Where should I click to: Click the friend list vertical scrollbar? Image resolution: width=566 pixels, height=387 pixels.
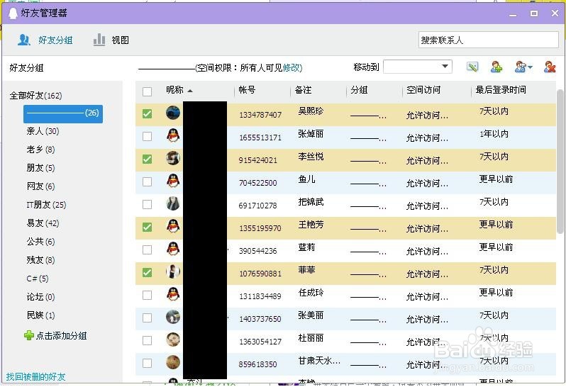560,162
